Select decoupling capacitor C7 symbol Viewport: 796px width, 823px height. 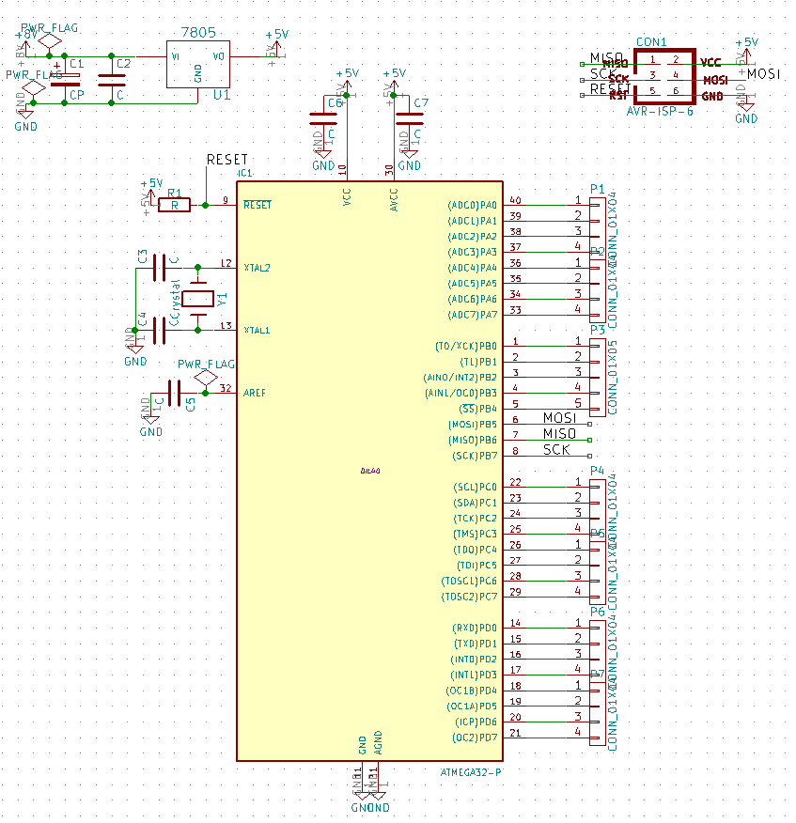(x=410, y=118)
